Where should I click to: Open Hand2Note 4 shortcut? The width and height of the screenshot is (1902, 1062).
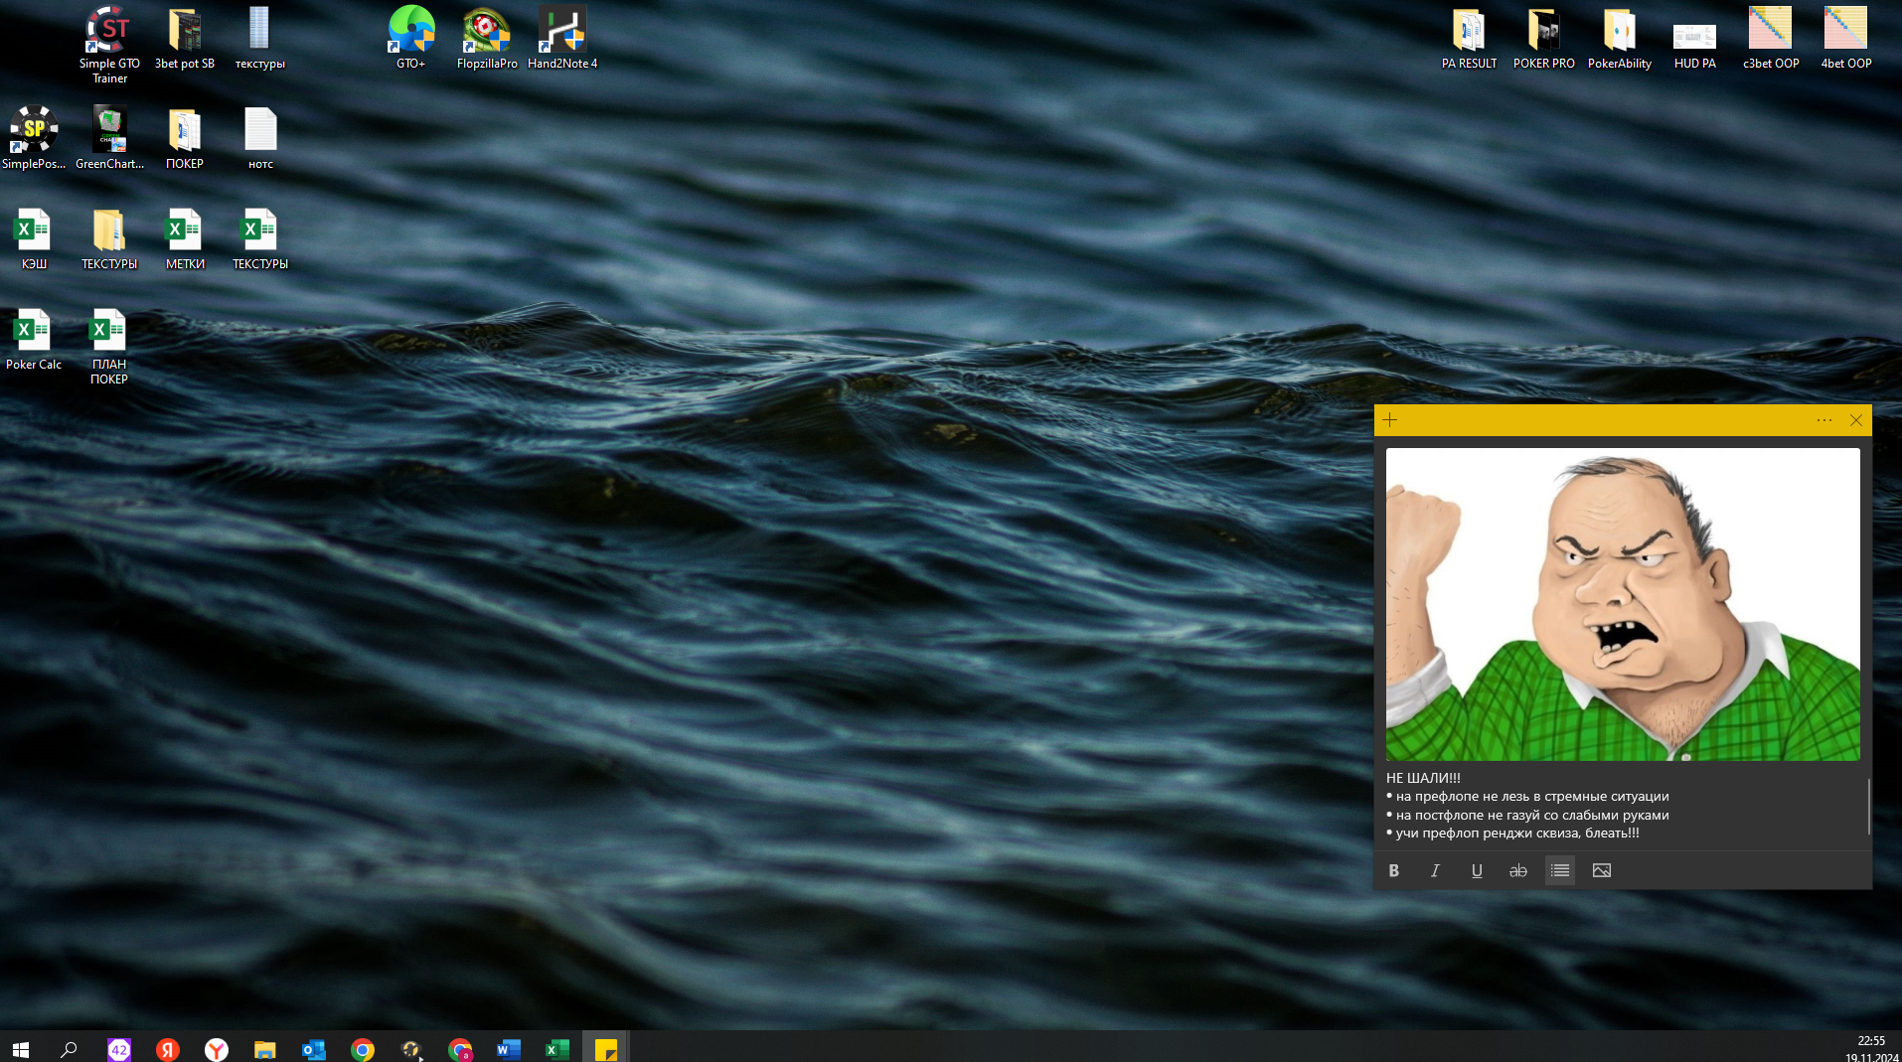click(x=562, y=38)
